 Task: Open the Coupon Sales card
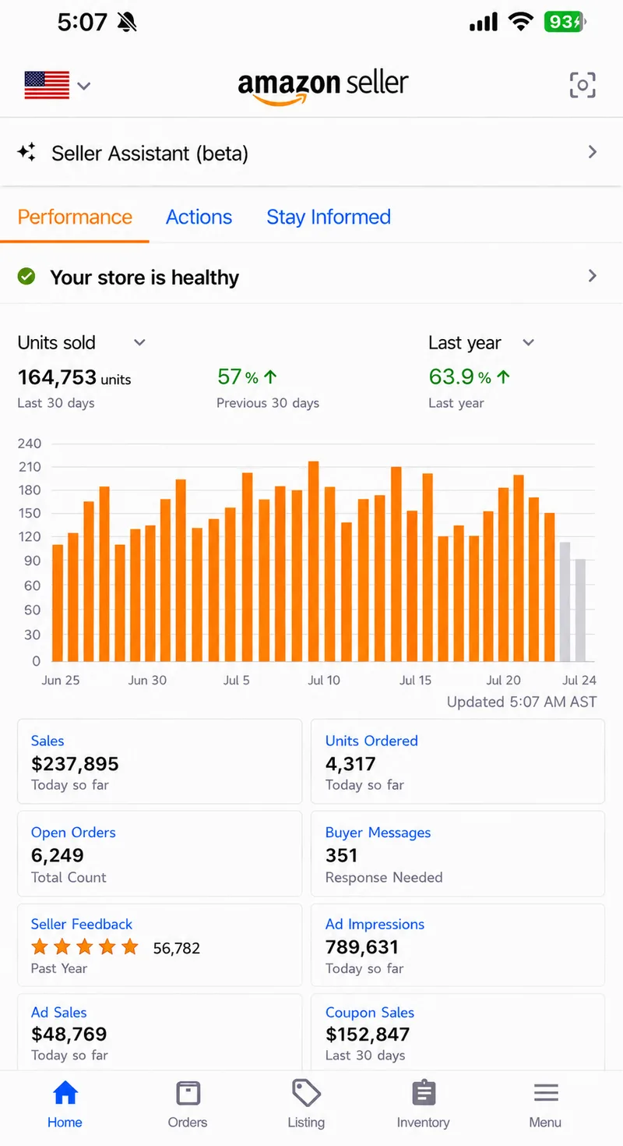tap(458, 1032)
